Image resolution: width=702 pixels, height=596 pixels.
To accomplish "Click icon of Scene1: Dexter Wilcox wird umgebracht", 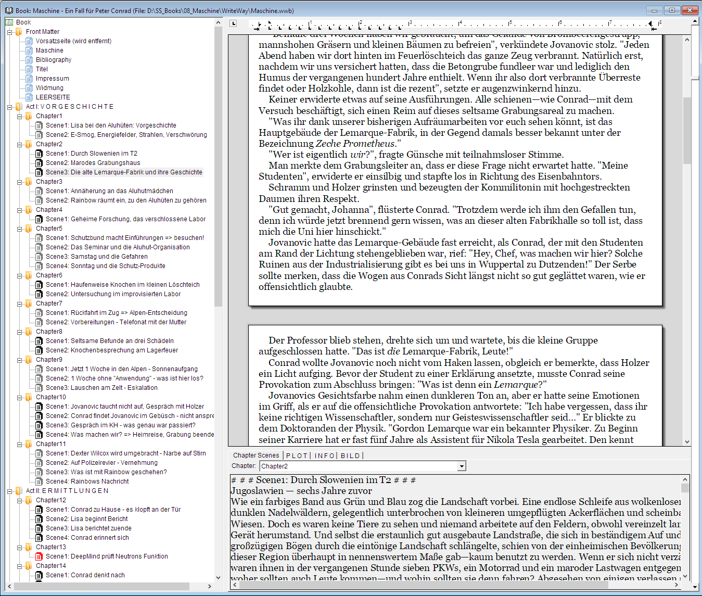I will tap(39, 453).
